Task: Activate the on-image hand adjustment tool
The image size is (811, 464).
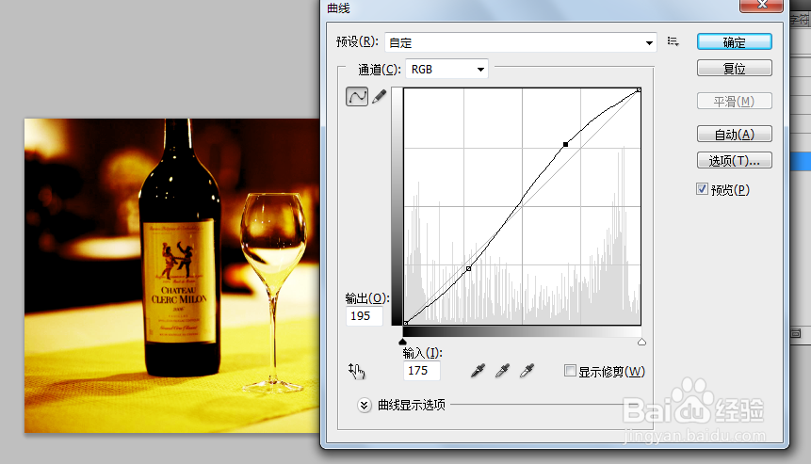Action: tap(356, 371)
